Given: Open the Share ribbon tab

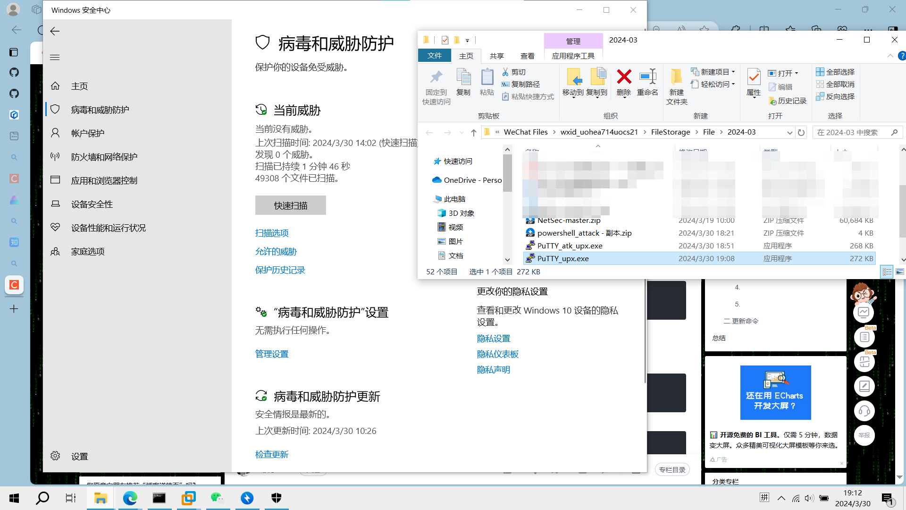Looking at the screenshot, I should click(x=496, y=56).
